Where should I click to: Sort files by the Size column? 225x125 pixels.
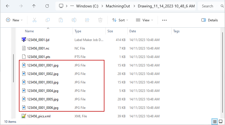click(110, 31)
